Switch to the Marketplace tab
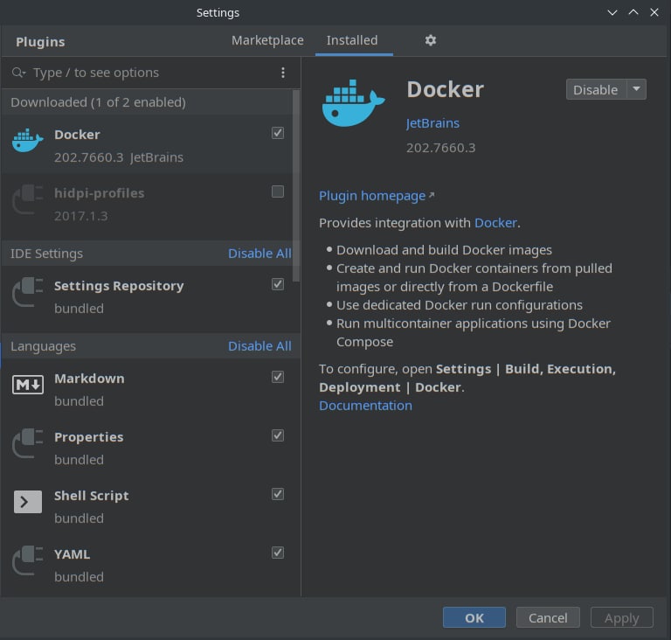 pos(267,40)
